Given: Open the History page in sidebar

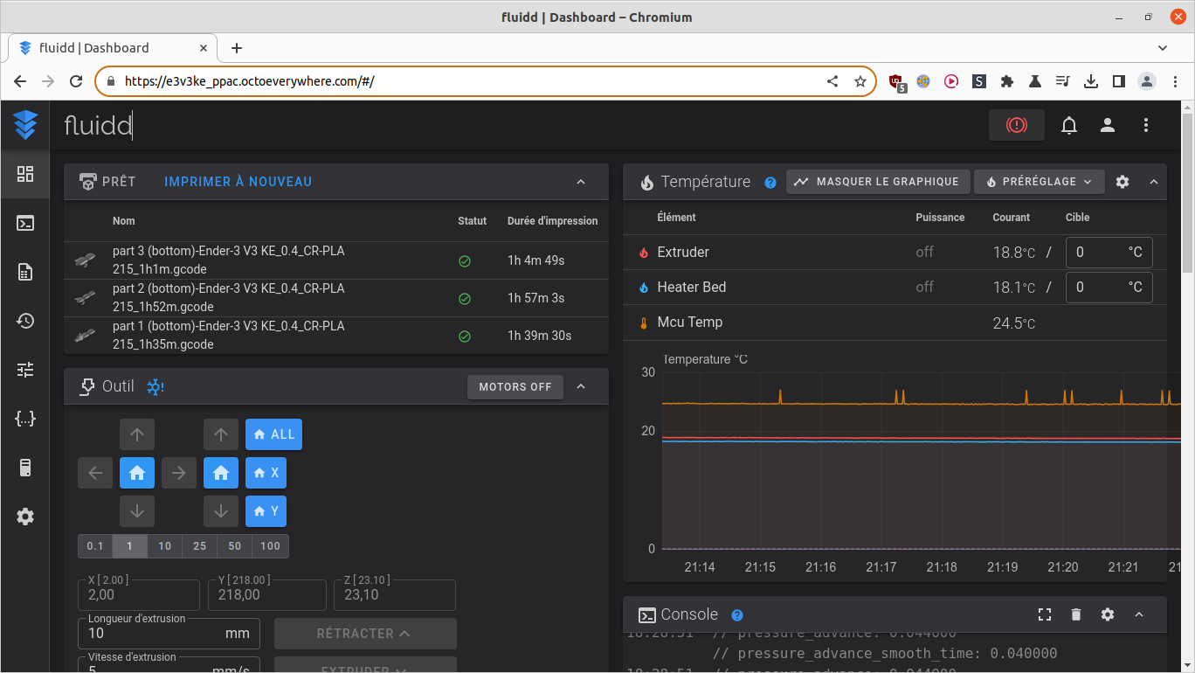Looking at the screenshot, I should [x=25, y=321].
